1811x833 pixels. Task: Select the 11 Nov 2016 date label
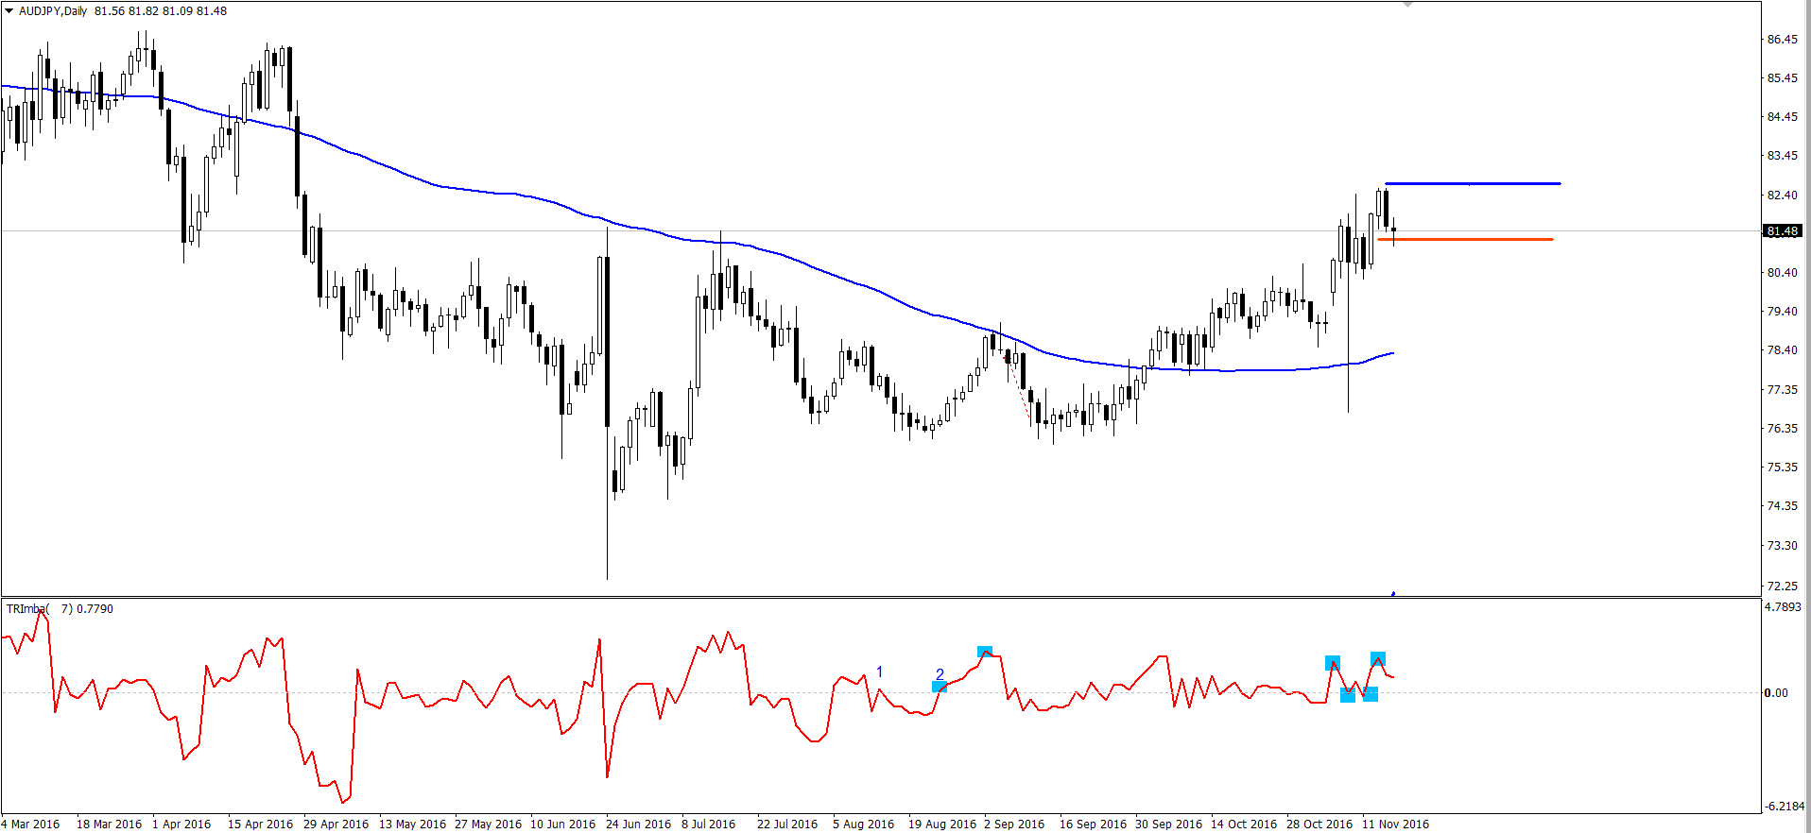[x=1396, y=824]
